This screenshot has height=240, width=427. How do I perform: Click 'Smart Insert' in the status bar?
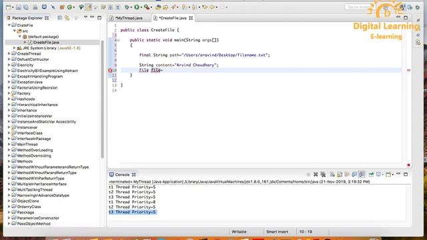pyautogui.click(x=278, y=231)
